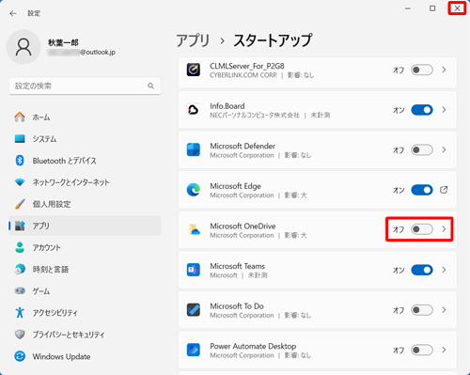Expand Microsoft Defender row chevron
This screenshot has height=375, width=470.
[x=444, y=150]
